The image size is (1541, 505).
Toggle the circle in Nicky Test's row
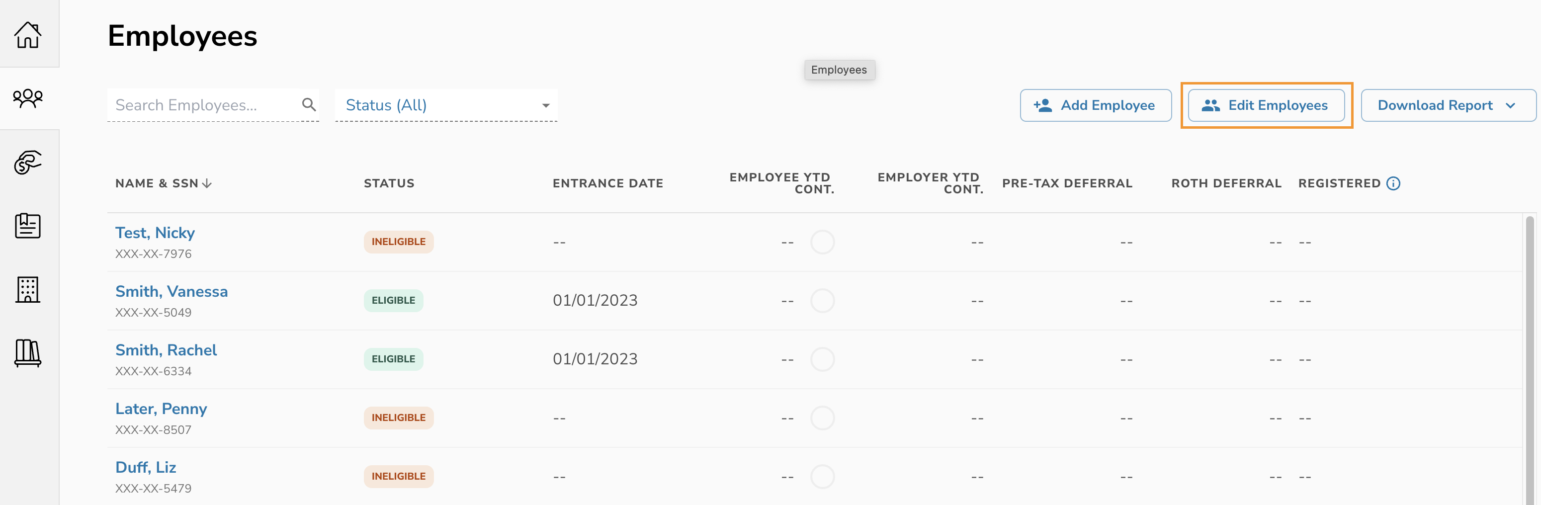(x=822, y=243)
